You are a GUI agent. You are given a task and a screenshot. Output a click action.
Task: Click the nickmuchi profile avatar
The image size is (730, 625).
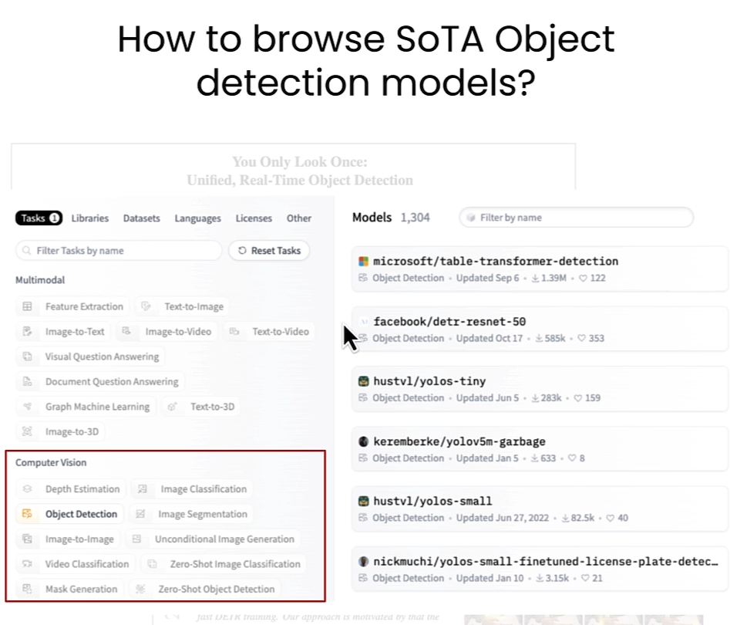364,561
